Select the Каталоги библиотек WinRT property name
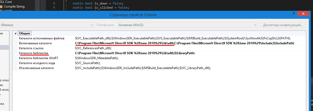Image resolution: width=313 pixels, height=111 pixels. 39,58
